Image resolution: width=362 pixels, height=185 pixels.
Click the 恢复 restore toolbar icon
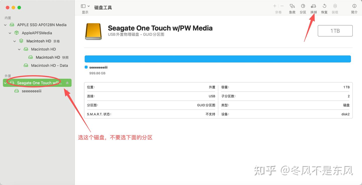point(324,6)
